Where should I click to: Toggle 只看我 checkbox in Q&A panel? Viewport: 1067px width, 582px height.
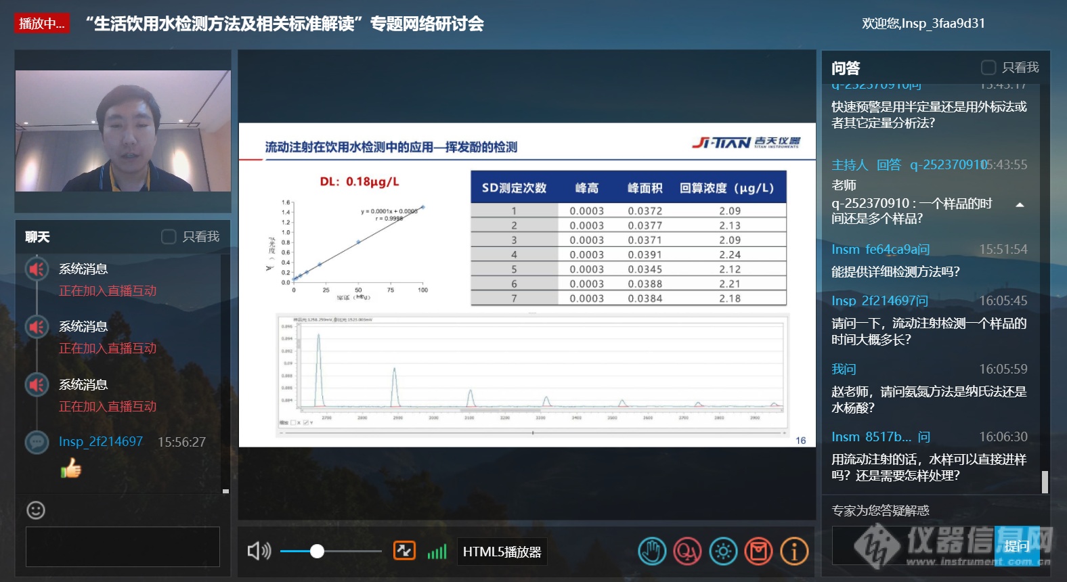(988, 67)
